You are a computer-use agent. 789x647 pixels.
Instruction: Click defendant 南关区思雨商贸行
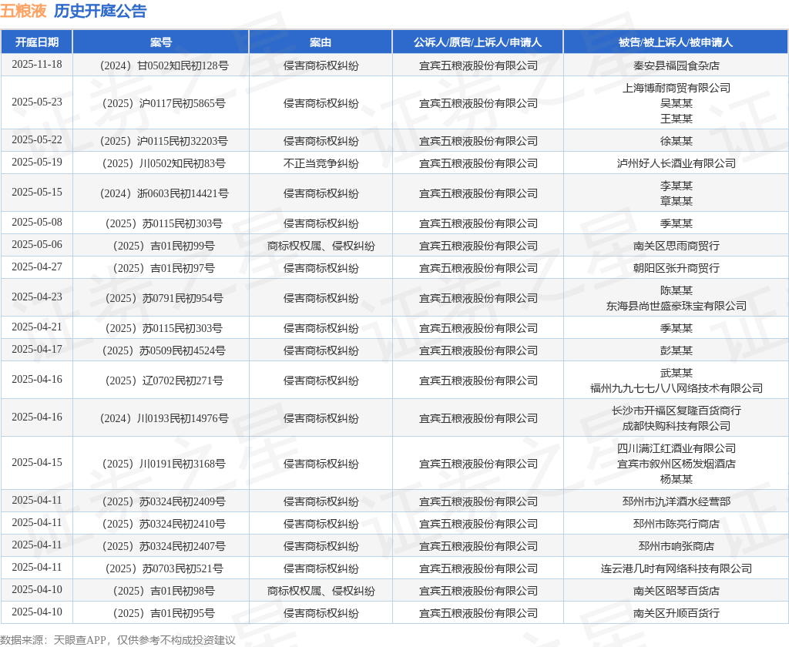coord(677,246)
